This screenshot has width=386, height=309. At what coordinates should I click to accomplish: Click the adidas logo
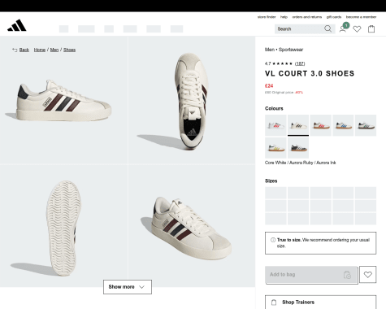tap(17, 25)
